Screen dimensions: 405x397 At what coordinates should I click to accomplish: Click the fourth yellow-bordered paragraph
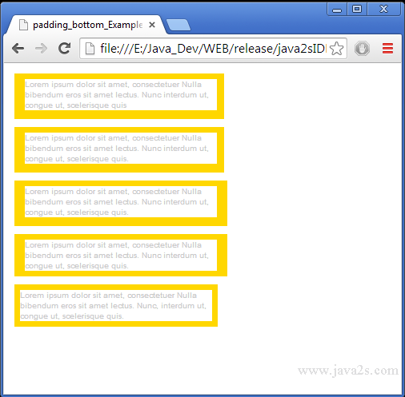tap(121, 255)
